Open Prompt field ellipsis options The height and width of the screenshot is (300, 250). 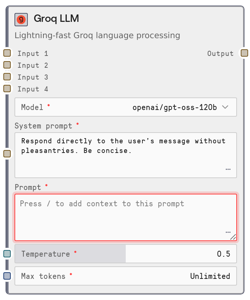point(227,232)
